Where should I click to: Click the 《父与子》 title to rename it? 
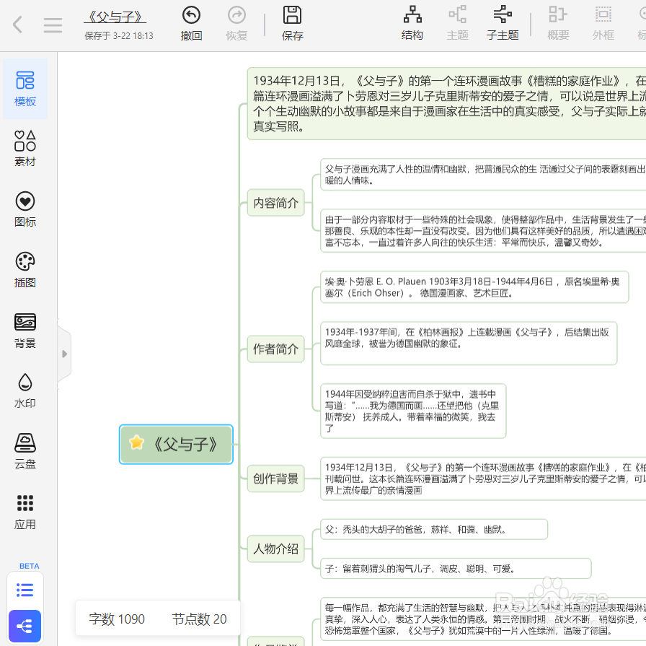[x=115, y=17]
